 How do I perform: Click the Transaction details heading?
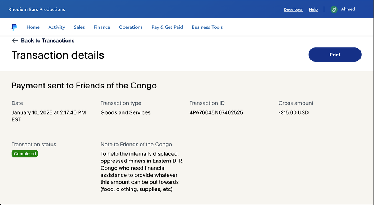click(58, 55)
